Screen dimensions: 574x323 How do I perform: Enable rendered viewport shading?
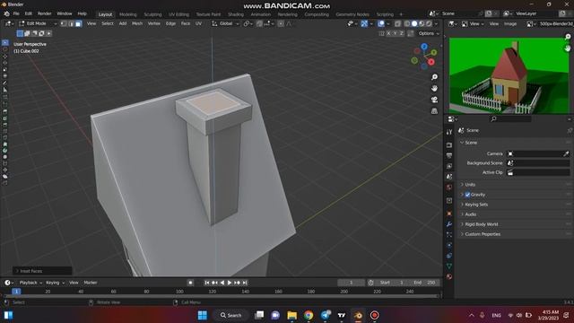(x=429, y=24)
